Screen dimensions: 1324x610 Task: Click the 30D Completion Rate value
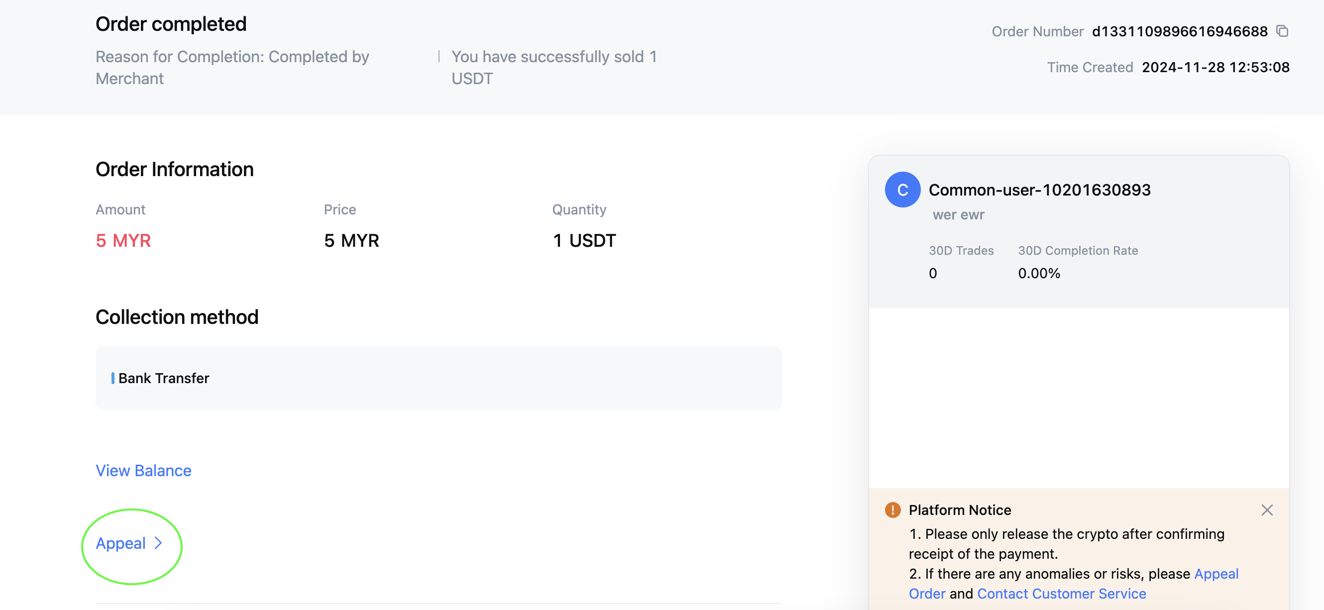(x=1039, y=273)
